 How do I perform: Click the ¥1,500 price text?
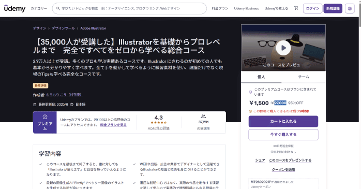pyautogui.click(x=259, y=103)
